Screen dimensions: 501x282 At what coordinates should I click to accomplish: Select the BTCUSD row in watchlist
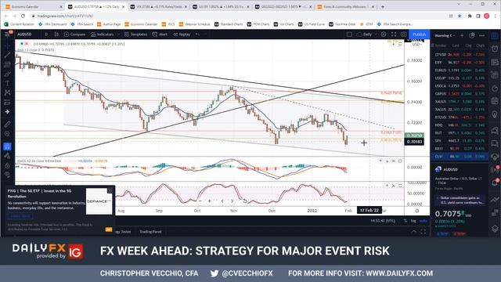[x=460, y=117]
